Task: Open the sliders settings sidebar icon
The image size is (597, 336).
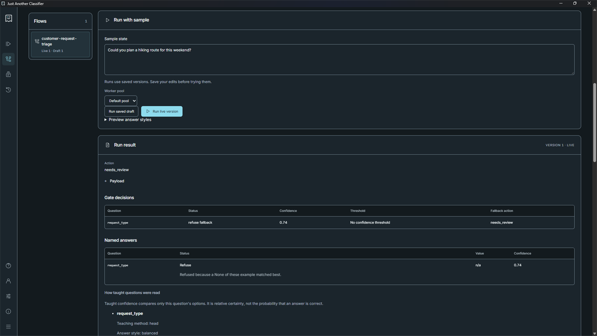Action: point(9,296)
